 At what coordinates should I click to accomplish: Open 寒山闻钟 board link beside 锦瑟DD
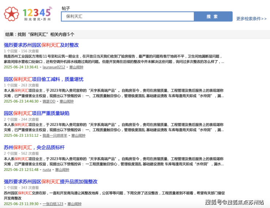click(67, 101)
